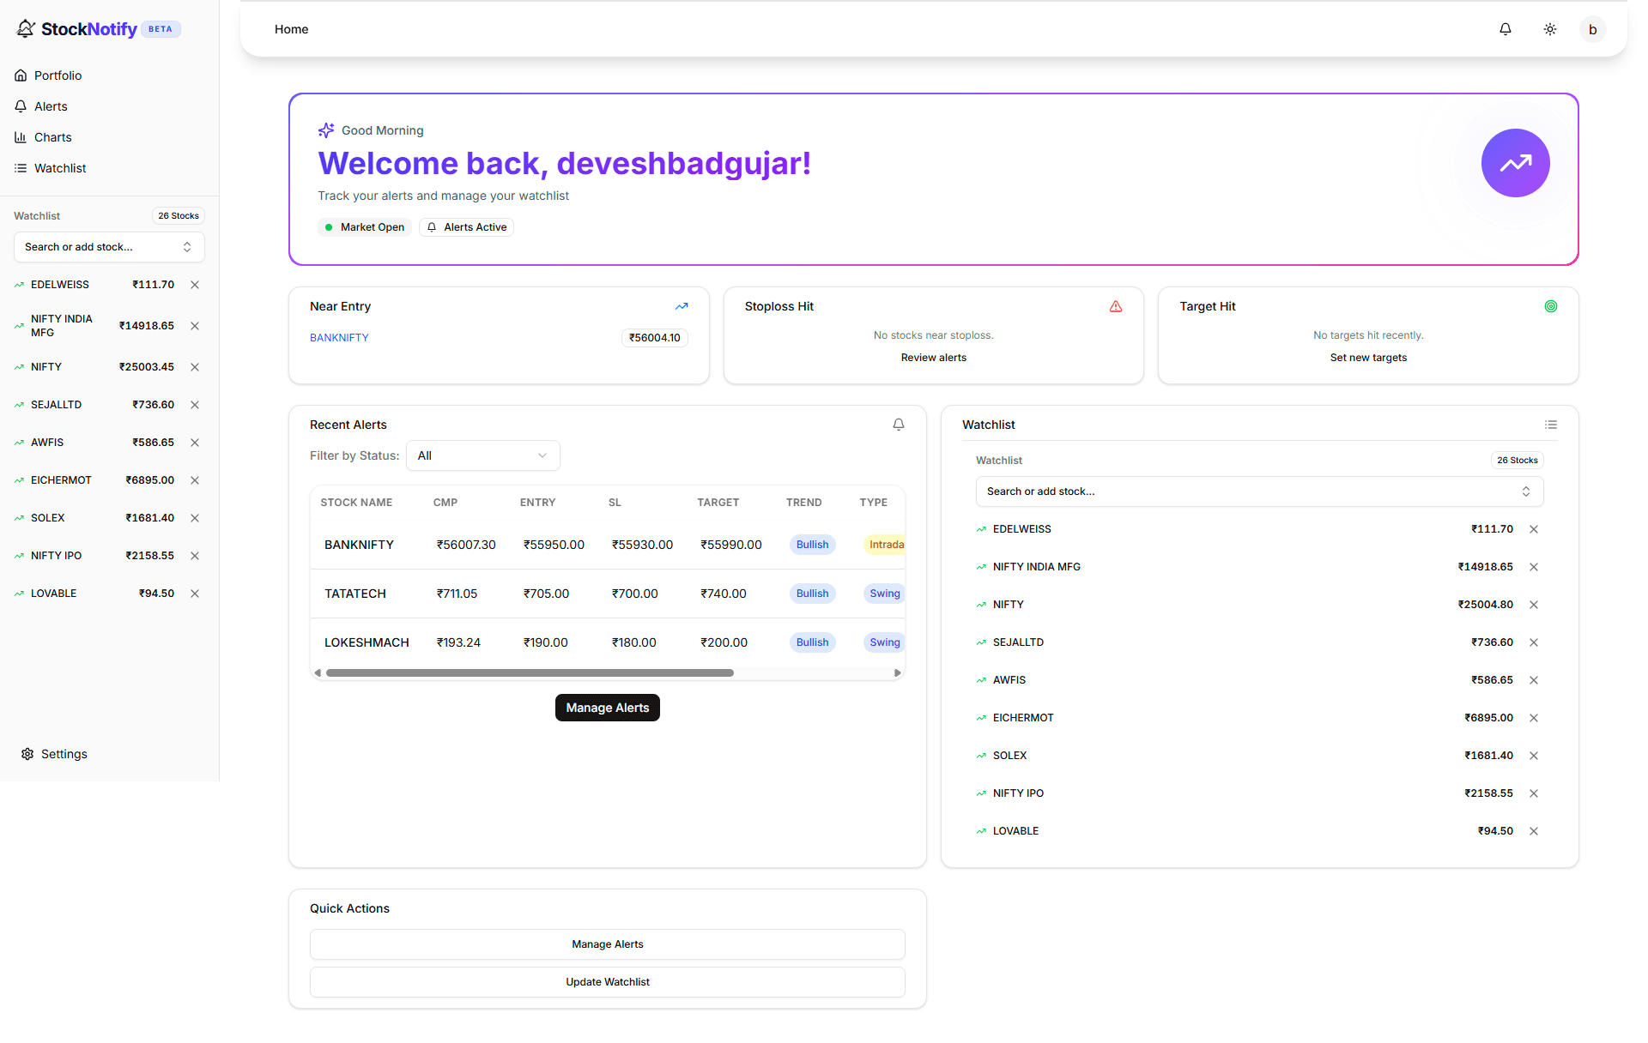1648x1043 pixels.
Task: Click Review alerts in Stoploss Hit card
Action: pos(933,358)
